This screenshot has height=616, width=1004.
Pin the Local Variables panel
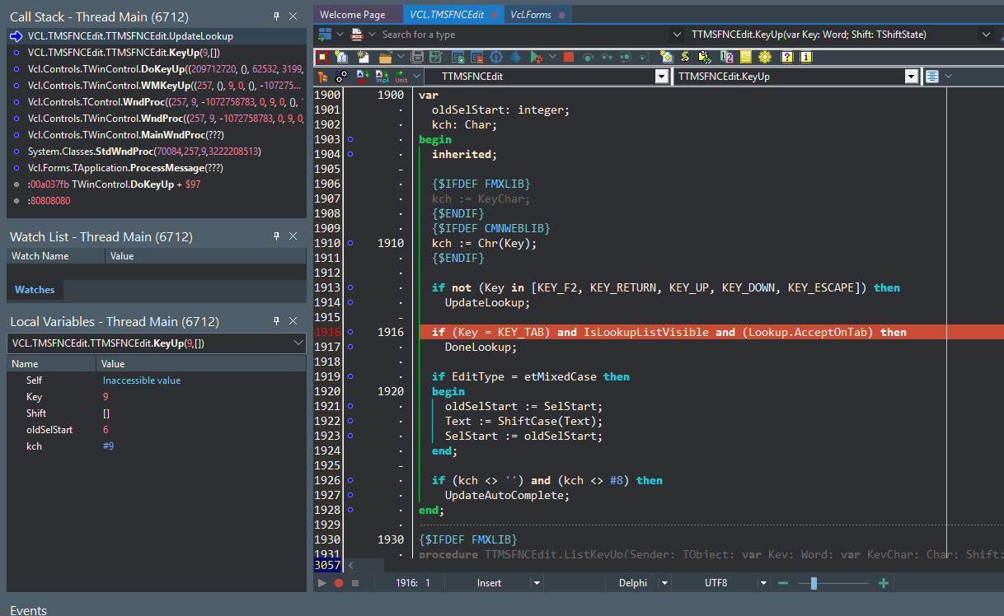[x=276, y=321]
